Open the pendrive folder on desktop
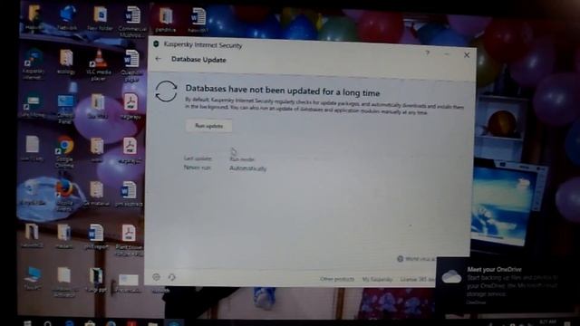Viewport: 580px width, 326px height. point(166,20)
